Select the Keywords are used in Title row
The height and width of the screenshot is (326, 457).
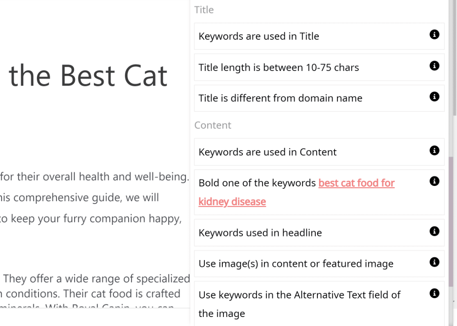point(319,36)
